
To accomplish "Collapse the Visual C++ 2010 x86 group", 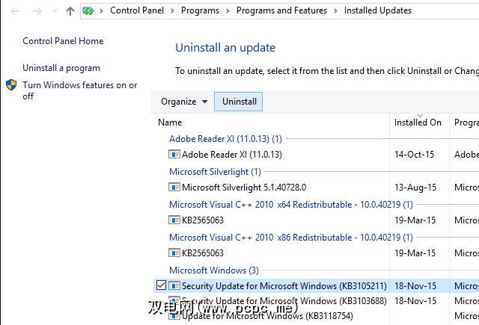I will (x=291, y=238).
